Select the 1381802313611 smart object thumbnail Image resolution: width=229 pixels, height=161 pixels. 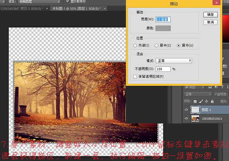[x=195, y=118]
